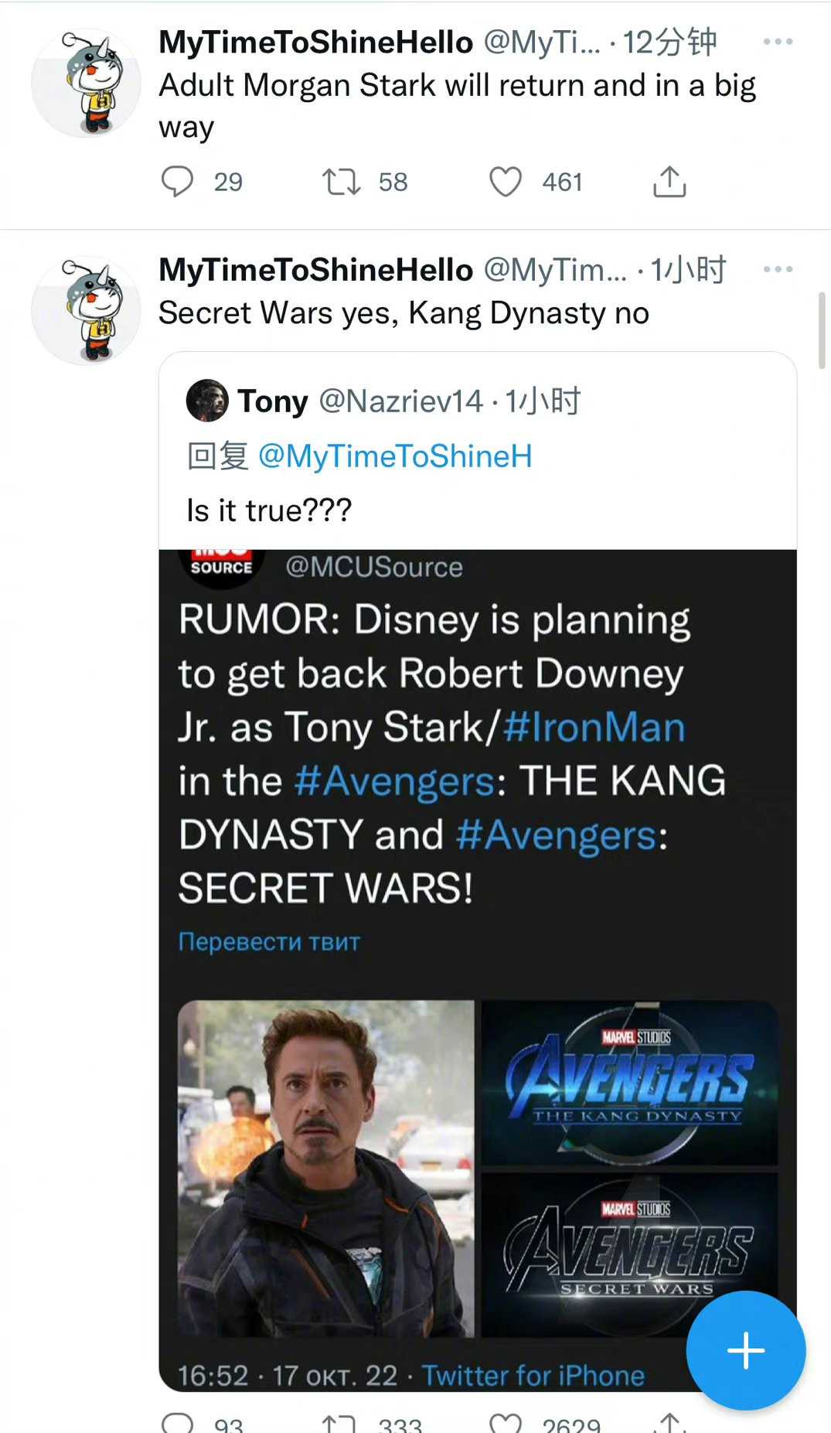This screenshot has width=831, height=1433.
Task: Reply to the Adult Morgan Stark tweet
Action: pos(177,182)
